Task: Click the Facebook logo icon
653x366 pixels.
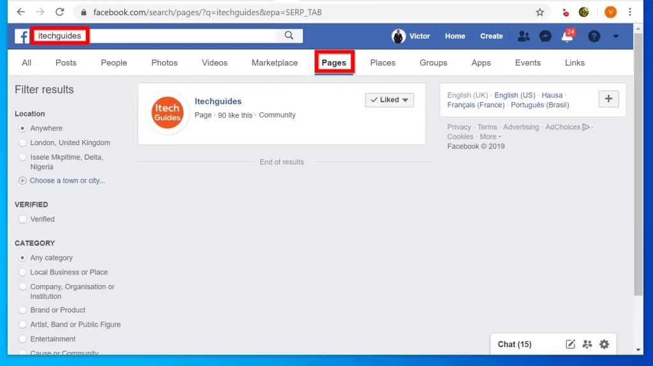Action: (22, 36)
